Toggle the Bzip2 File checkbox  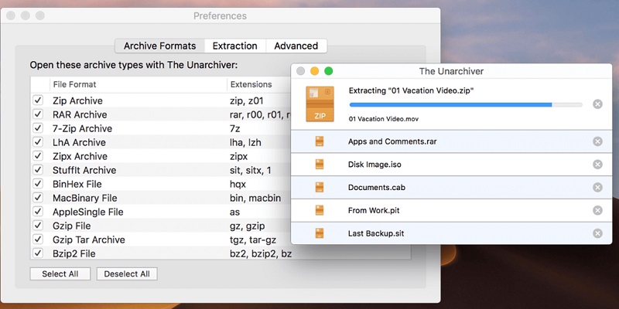38,253
